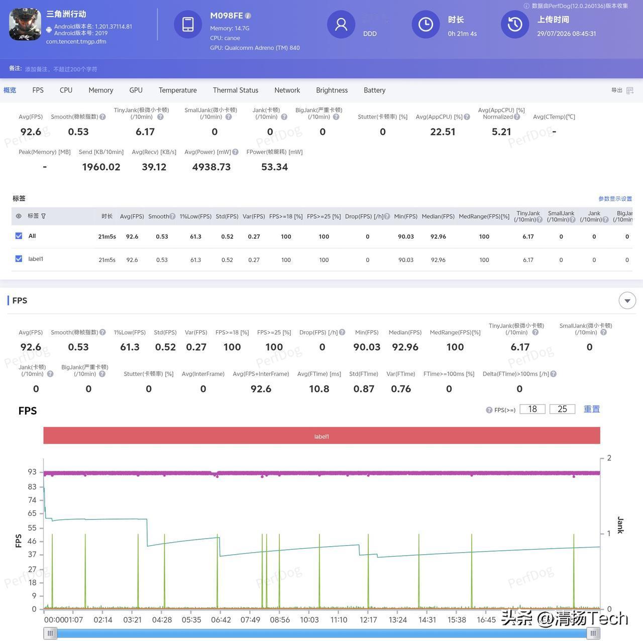
Task: Click the help icon beside Avg(Power) [mW]
Action: (x=235, y=152)
